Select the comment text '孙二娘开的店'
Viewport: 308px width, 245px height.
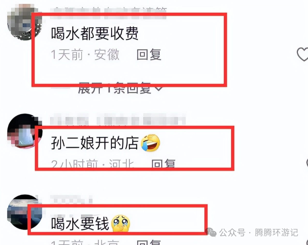point(95,143)
